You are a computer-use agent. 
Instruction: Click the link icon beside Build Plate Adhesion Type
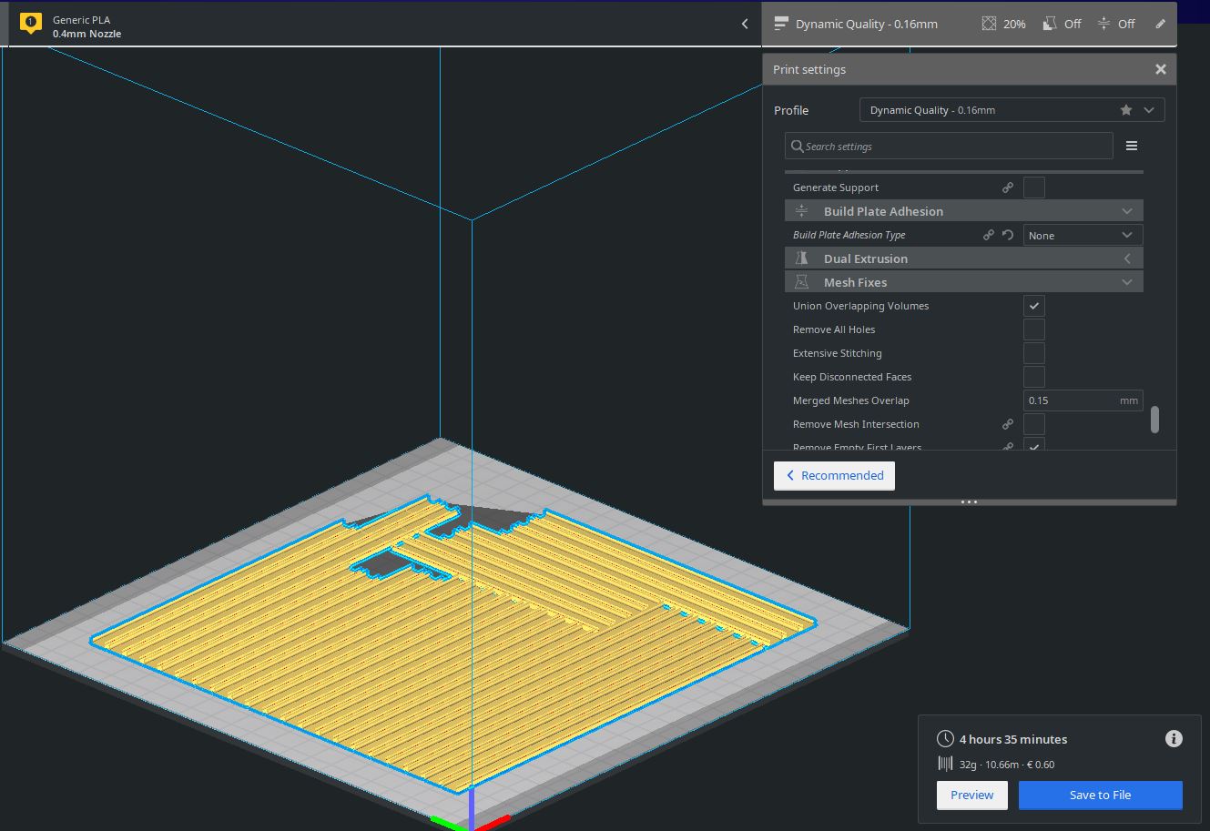coord(989,235)
